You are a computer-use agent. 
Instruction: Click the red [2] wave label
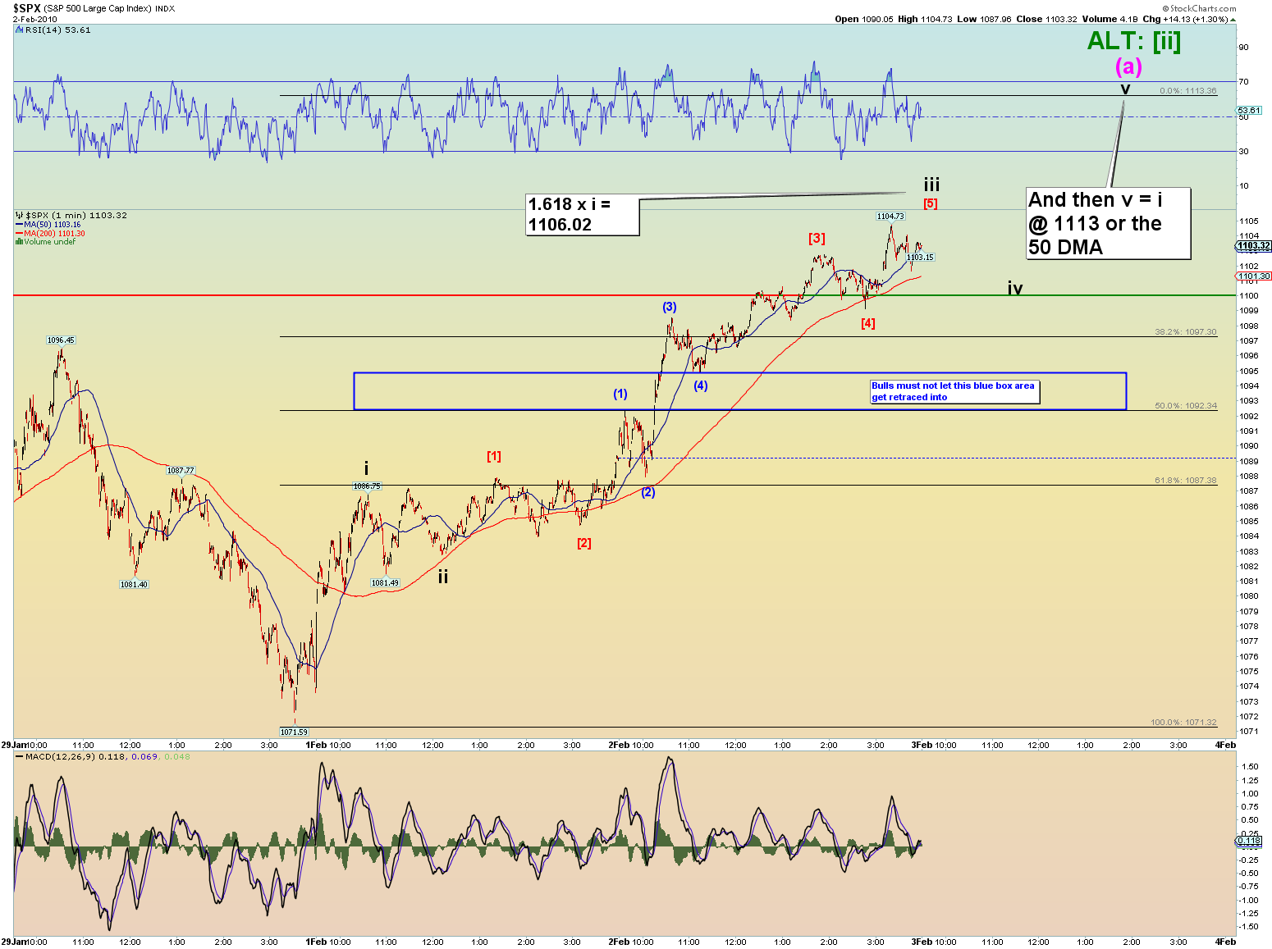pyautogui.click(x=584, y=543)
